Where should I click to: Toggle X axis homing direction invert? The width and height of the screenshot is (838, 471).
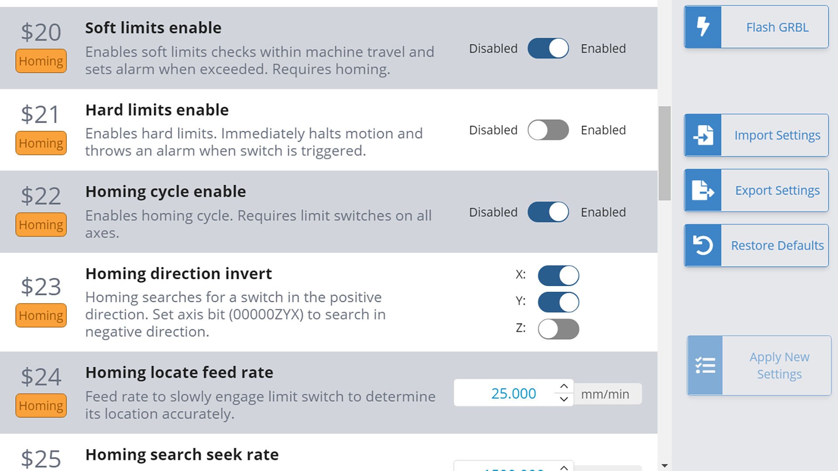(558, 276)
